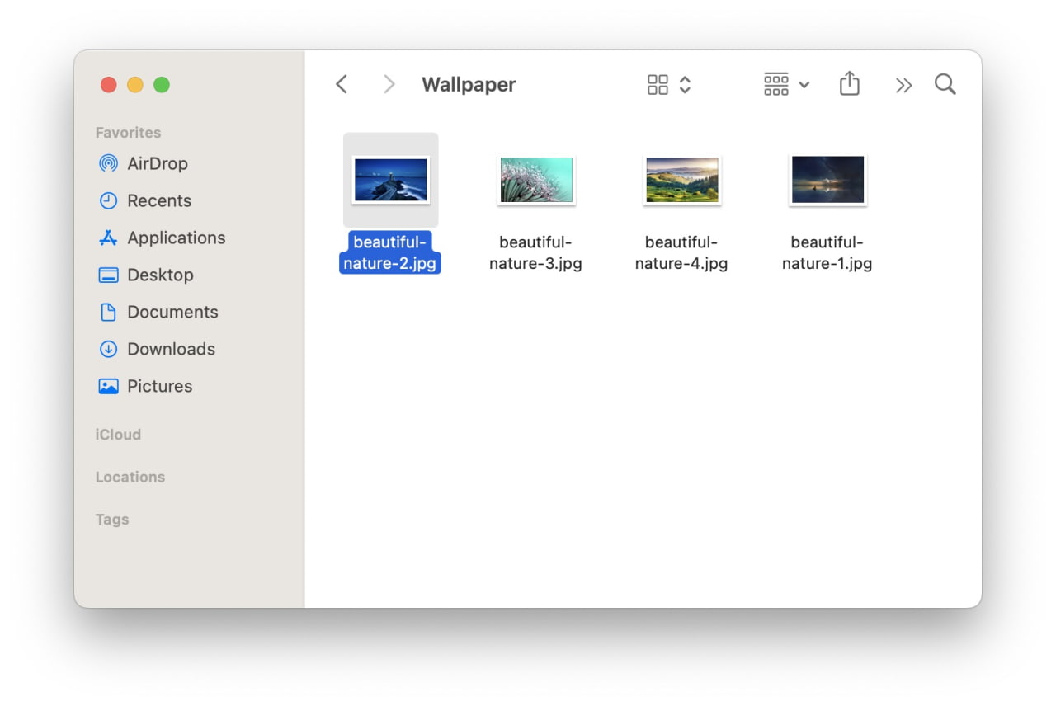
Task: Collapse the Tags section in the sidebar
Action: (112, 519)
